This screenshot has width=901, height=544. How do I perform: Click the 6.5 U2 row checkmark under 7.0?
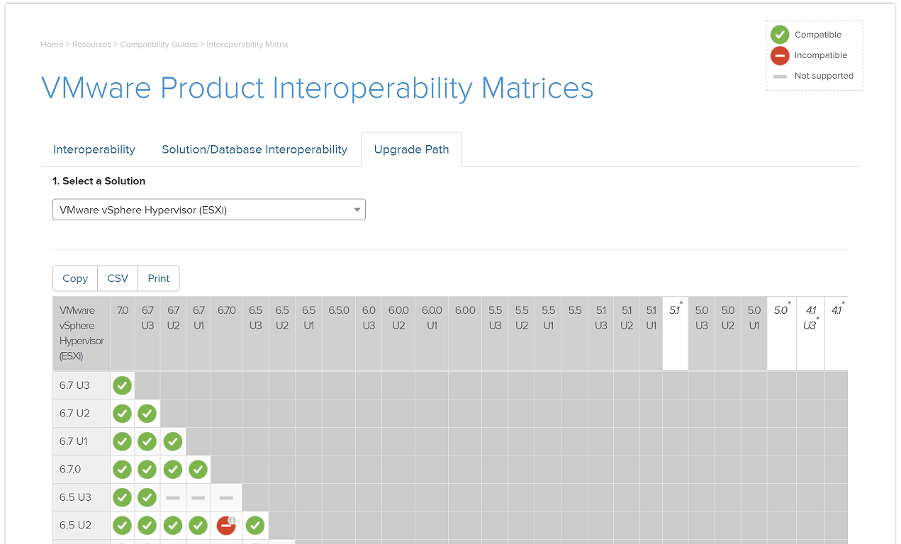pos(123,526)
